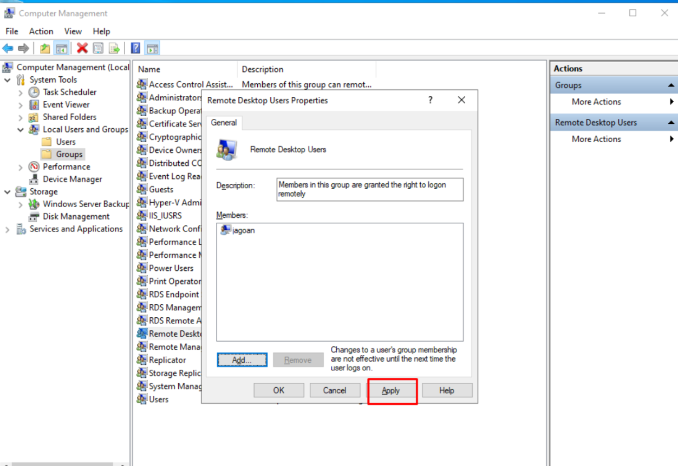
Task: Open the Action menu
Action: point(41,31)
